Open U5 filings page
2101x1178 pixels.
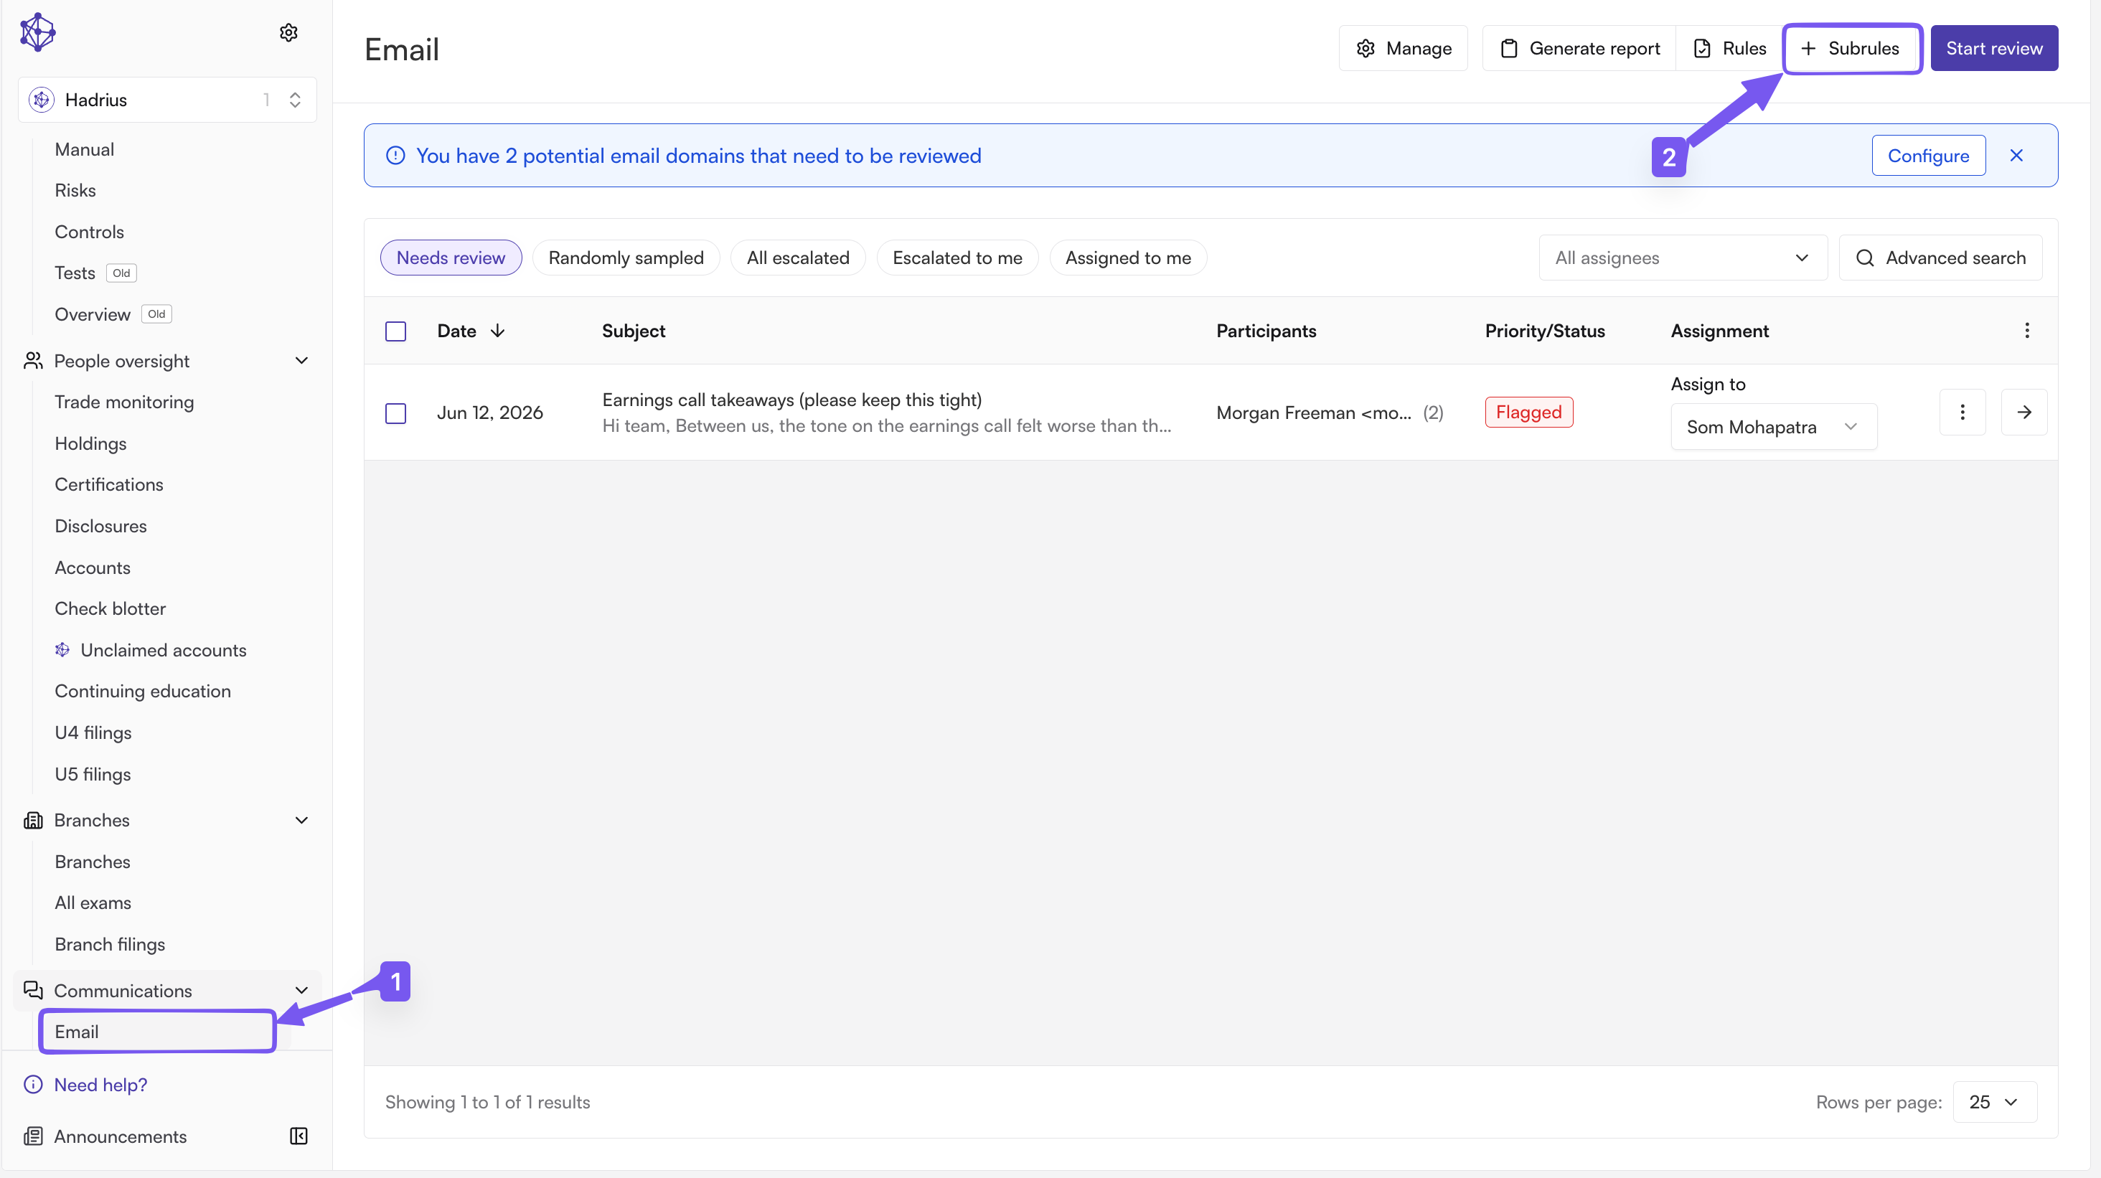coord(93,773)
